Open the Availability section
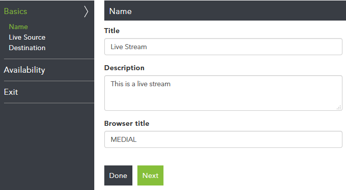 [x=25, y=70]
